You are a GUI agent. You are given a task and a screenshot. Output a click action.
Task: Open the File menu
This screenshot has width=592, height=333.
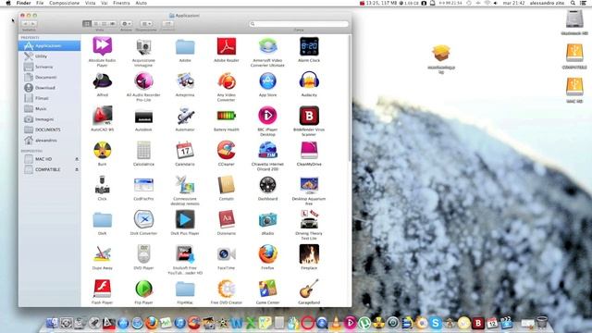click(40, 3)
